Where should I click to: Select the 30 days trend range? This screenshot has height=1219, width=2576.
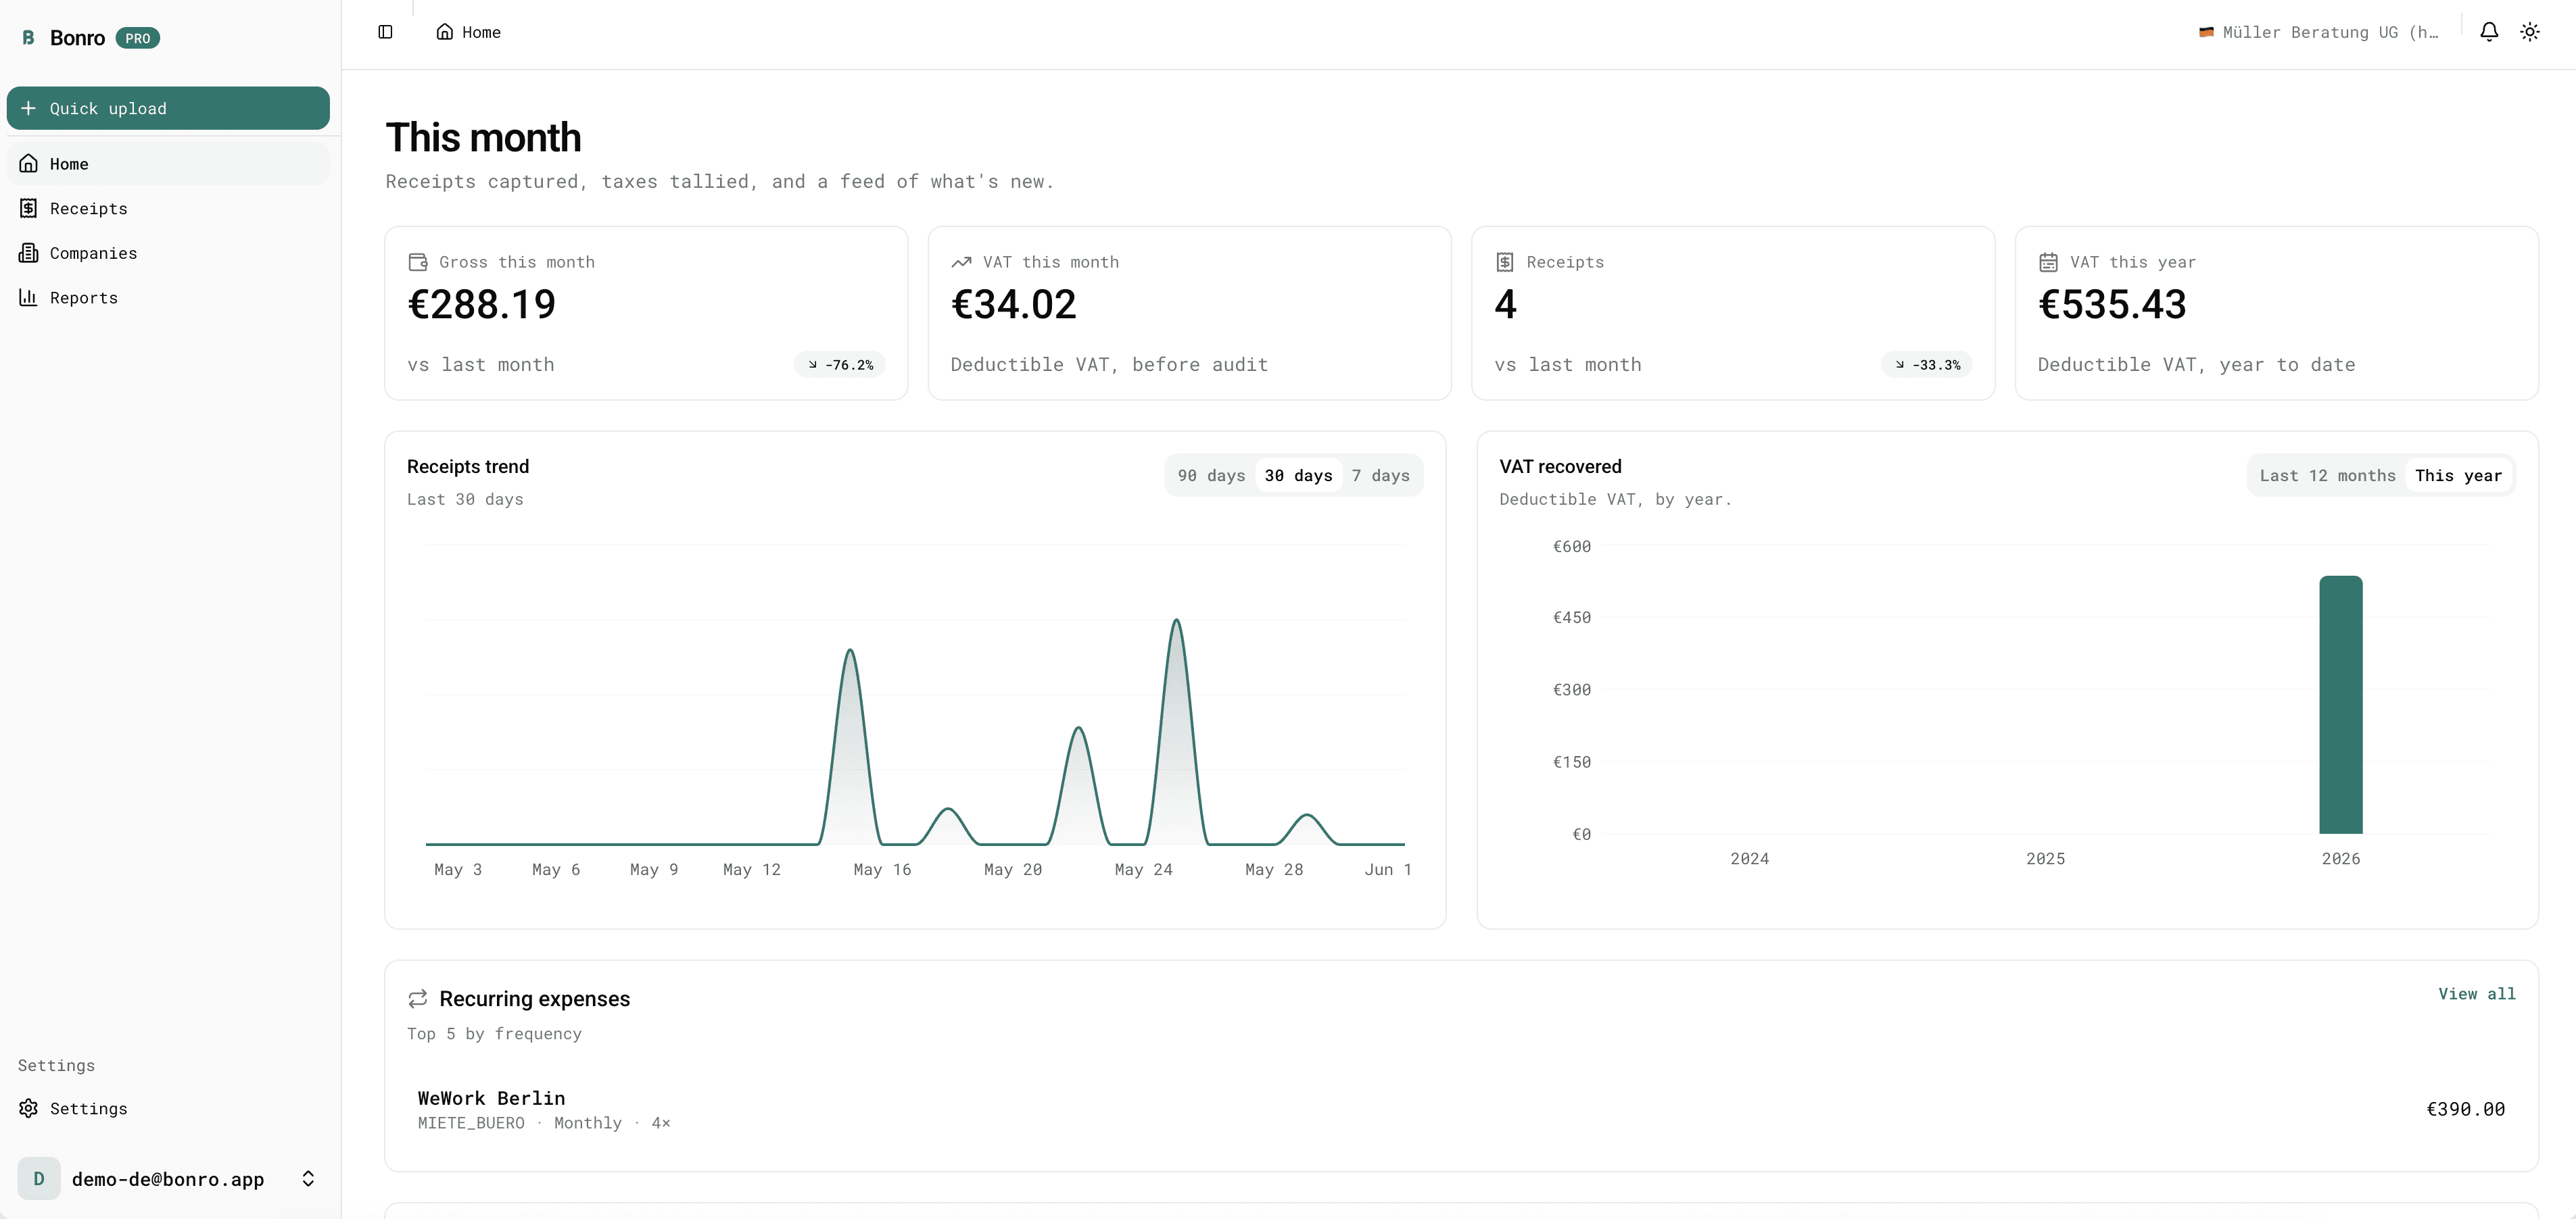point(1298,476)
